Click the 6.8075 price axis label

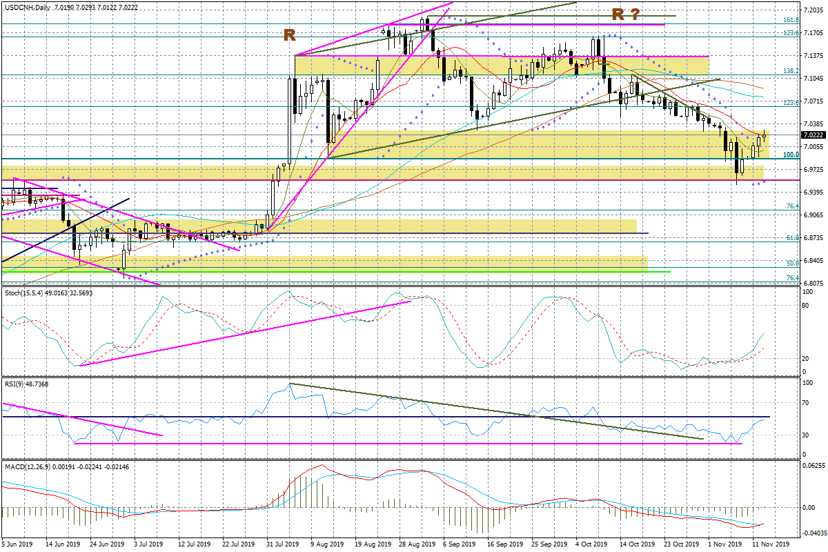(x=814, y=284)
